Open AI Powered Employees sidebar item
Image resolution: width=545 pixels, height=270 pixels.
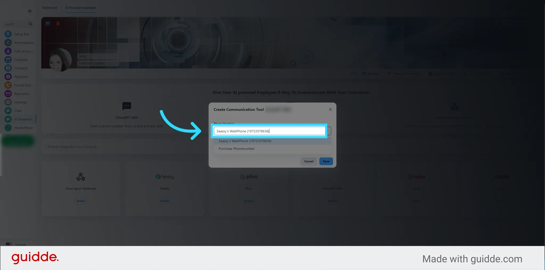coord(19,119)
